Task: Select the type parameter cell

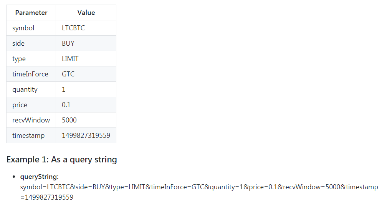Action: click(31, 59)
